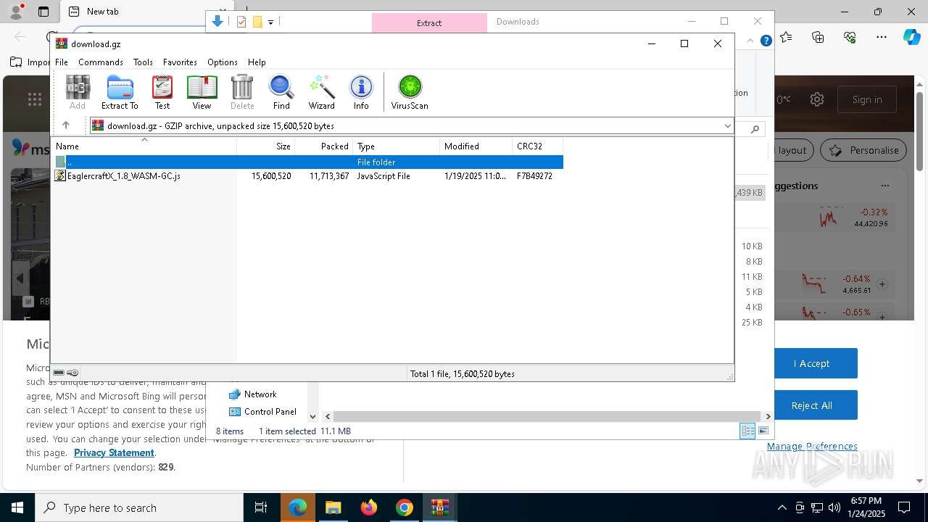928x522 pixels.
Task: Open Edge tab actions menu icon
Action: [43, 12]
